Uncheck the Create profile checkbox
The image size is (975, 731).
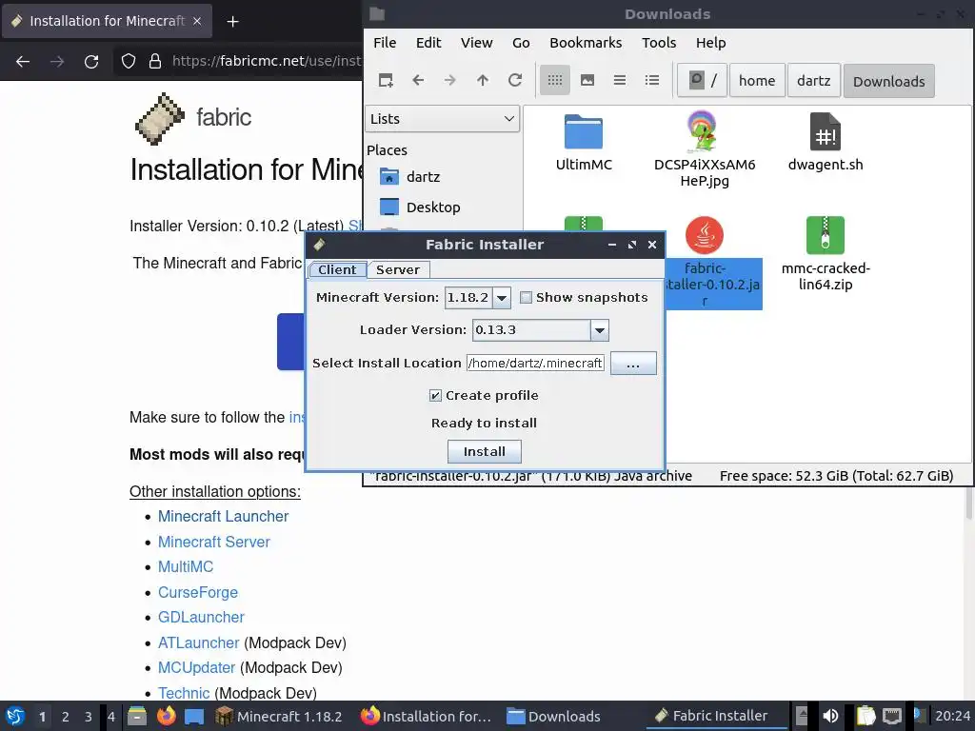coord(435,395)
